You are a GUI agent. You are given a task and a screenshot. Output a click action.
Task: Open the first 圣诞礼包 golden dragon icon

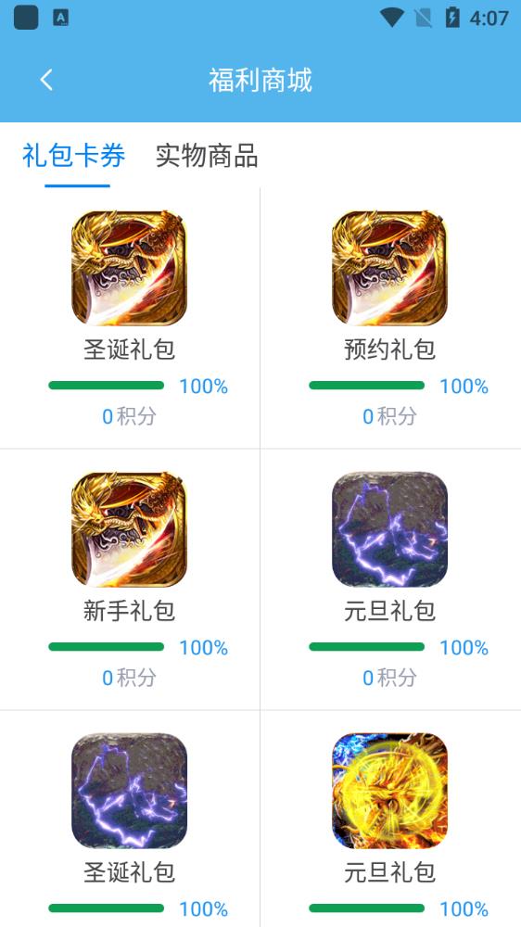tap(130, 269)
